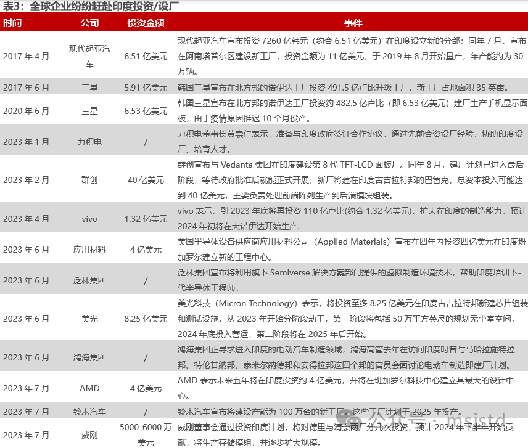Select 2023年7月 in the 威刚 row
Image resolution: width=528 pixels, height=448 pixels.
point(27,435)
